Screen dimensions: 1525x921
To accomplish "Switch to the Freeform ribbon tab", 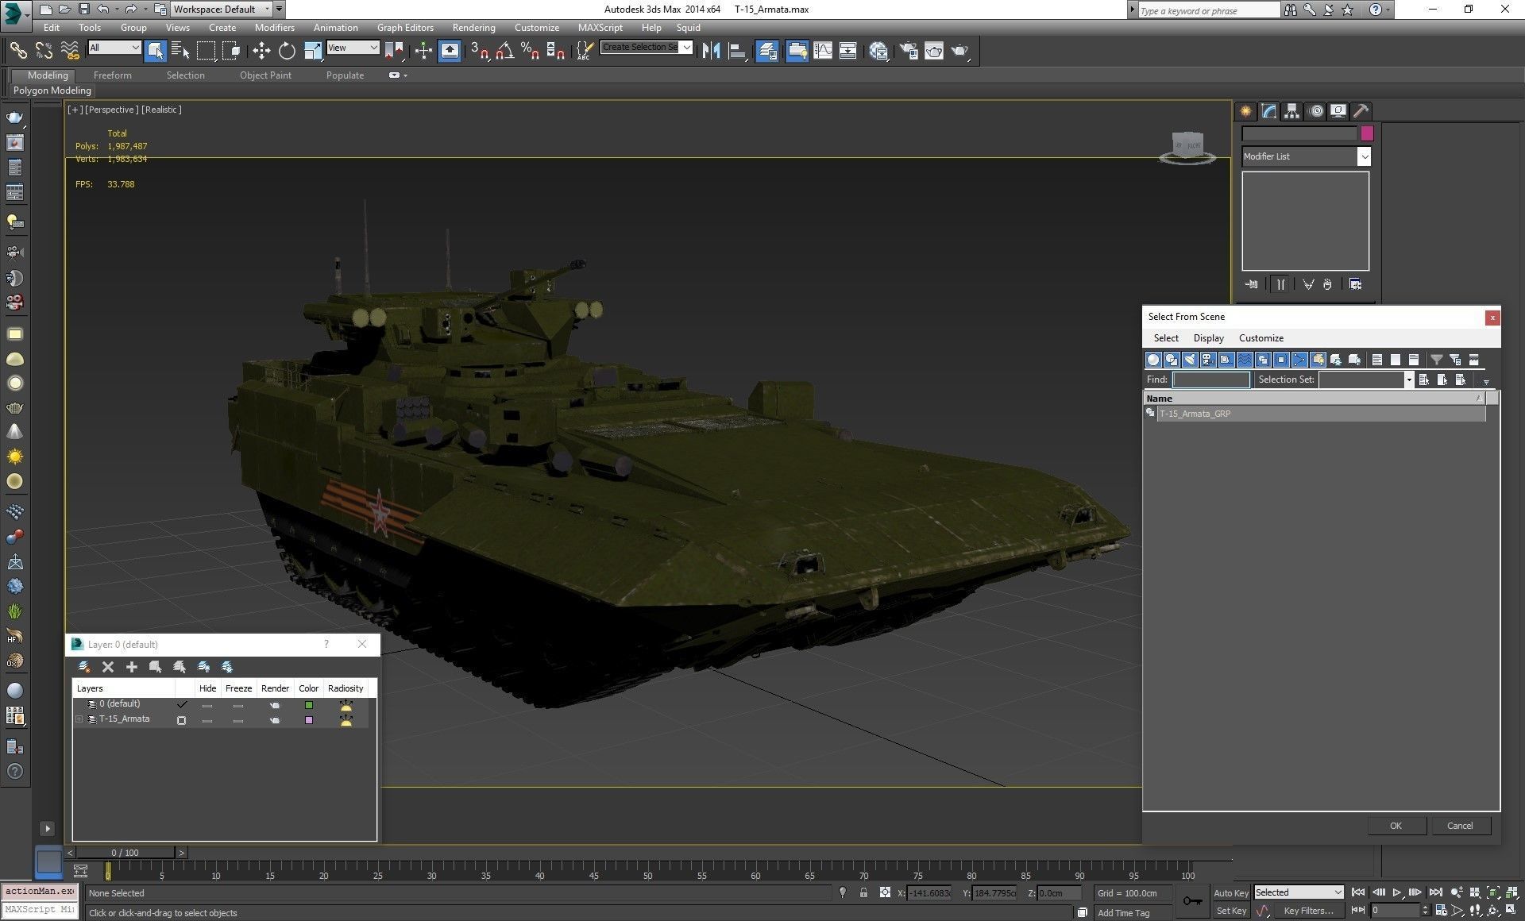I will pos(112,75).
